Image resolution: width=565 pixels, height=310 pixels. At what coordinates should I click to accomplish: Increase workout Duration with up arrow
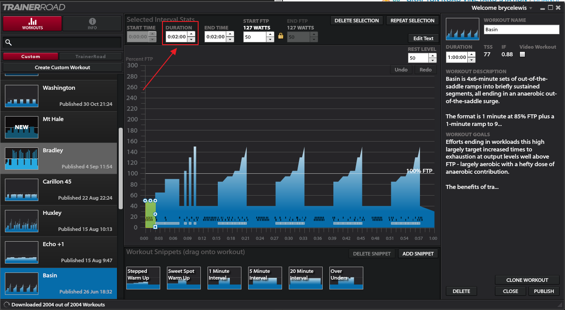pos(470,54)
